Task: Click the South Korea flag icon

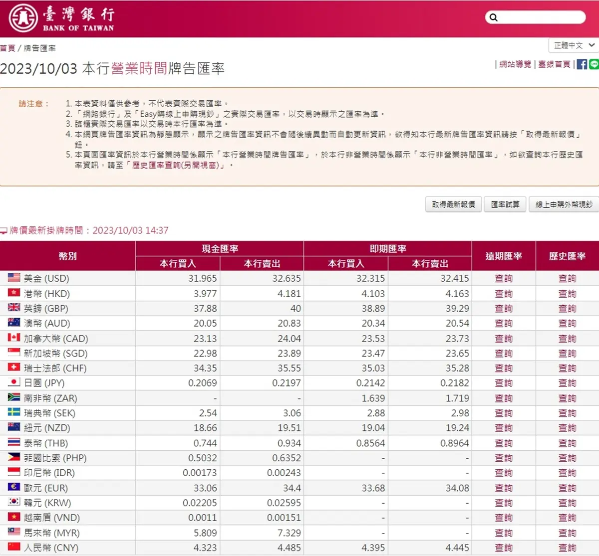Action: 14,502
